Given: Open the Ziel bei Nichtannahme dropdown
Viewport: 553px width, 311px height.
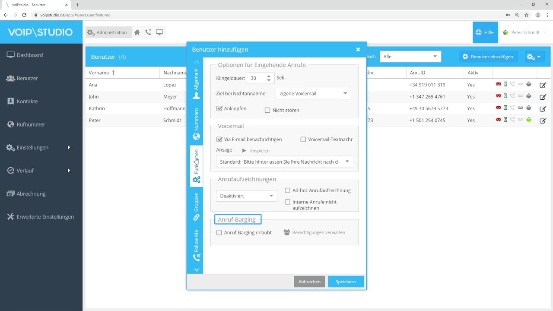Looking at the screenshot, I should [x=313, y=93].
